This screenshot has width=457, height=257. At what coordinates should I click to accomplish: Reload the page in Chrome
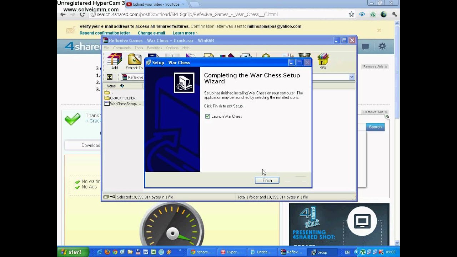click(x=82, y=14)
